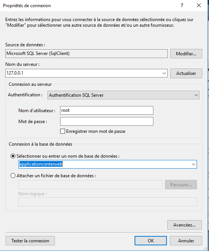Close the Propriétés de connexion dialog
This screenshot has height=251, width=209.
click(x=199, y=5)
